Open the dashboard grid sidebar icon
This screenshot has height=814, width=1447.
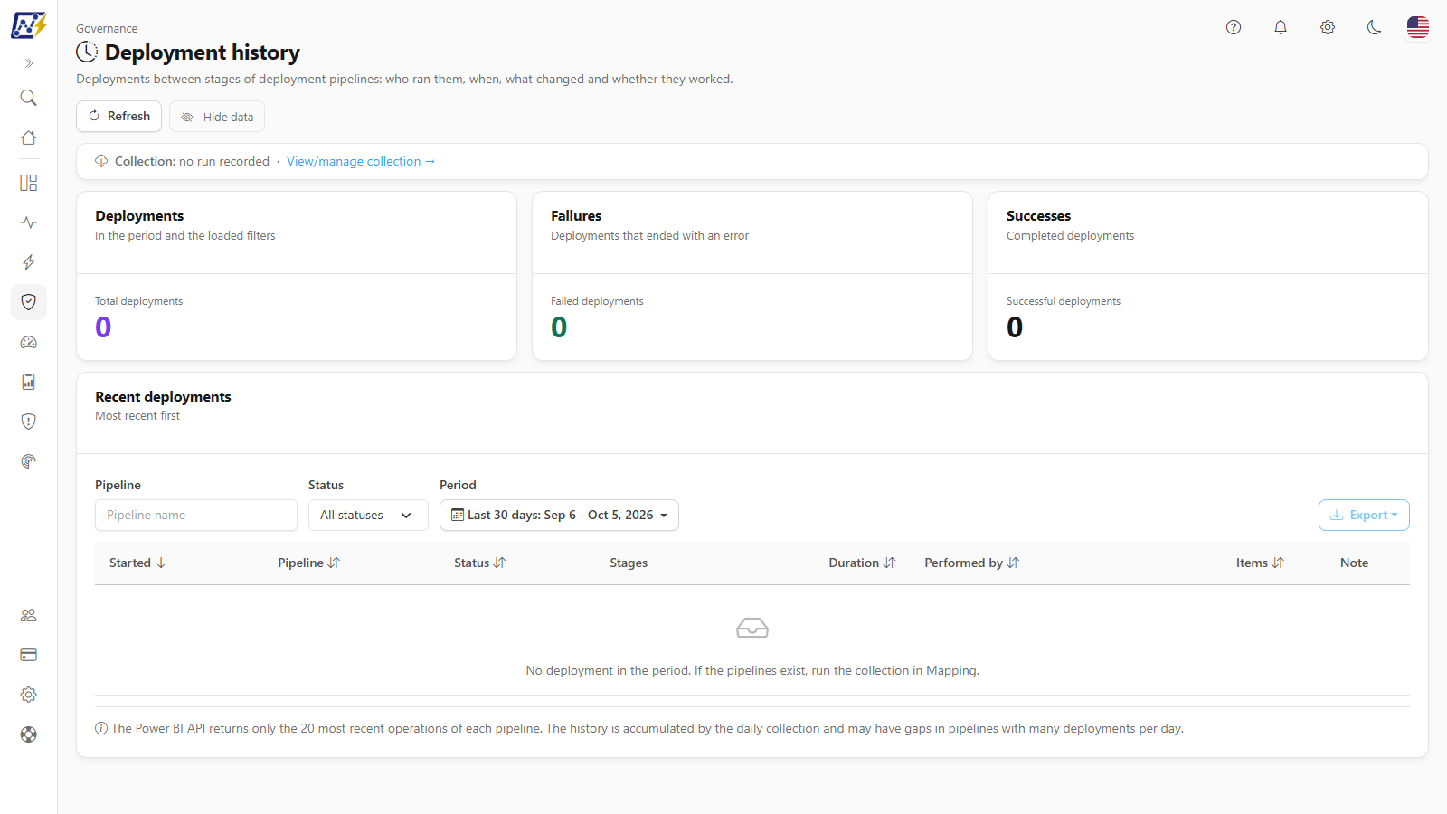click(x=29, y=183)
